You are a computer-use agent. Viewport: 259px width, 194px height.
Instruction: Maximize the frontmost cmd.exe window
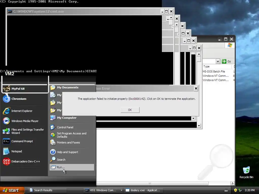[x=166, y=11]
